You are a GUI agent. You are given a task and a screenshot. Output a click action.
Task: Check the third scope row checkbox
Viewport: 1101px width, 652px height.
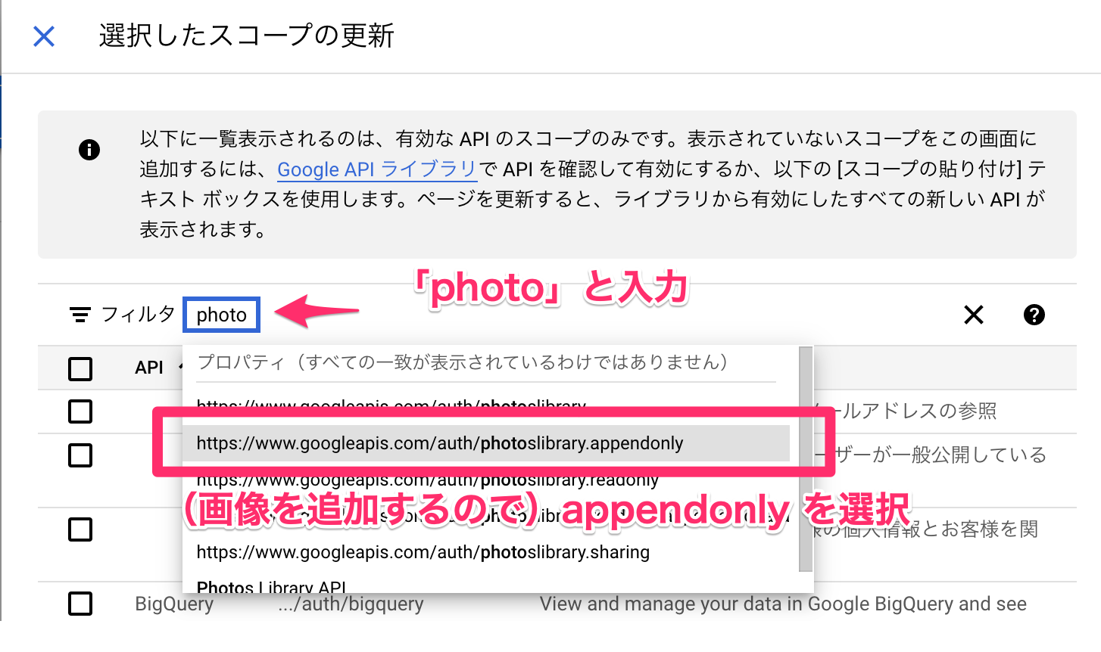80,529
